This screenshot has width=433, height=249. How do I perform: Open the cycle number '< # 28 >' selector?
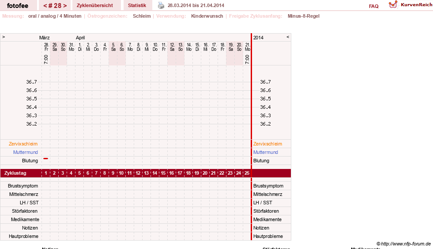[55, 6]
